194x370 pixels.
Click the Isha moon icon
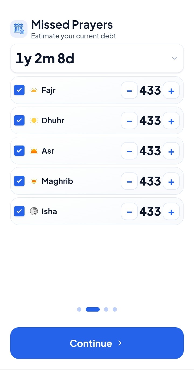pos(34,212)
